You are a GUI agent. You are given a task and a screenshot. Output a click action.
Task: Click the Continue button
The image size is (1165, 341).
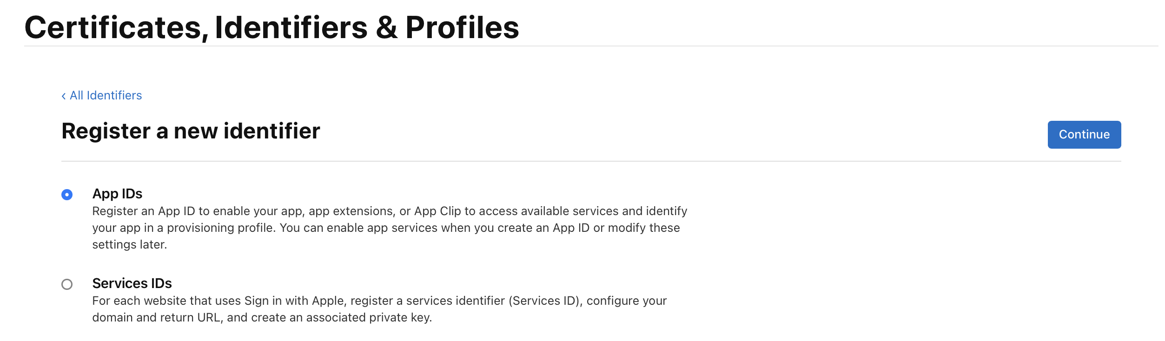(x=1084, y=135)
